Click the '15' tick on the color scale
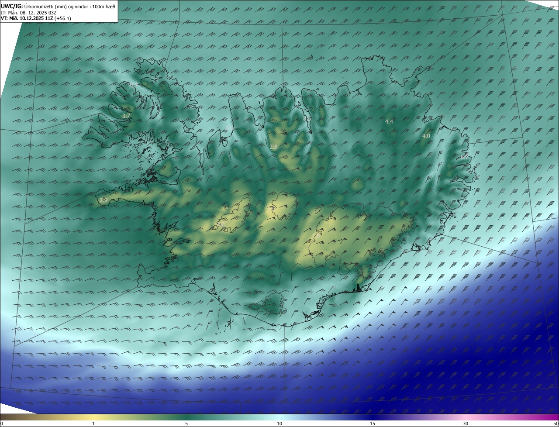 point(373,424)
